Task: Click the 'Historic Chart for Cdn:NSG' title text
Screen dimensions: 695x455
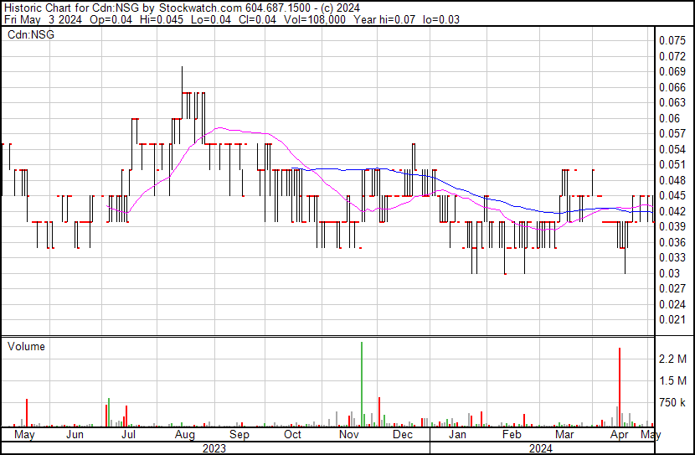Action: (71, 8)
